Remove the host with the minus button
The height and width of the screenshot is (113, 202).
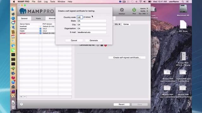pyautogui.click(x=25, y=97)
